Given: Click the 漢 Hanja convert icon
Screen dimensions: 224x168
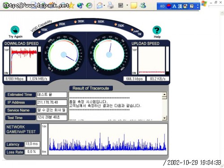Looking at the screenshot, I should (180, 6).
